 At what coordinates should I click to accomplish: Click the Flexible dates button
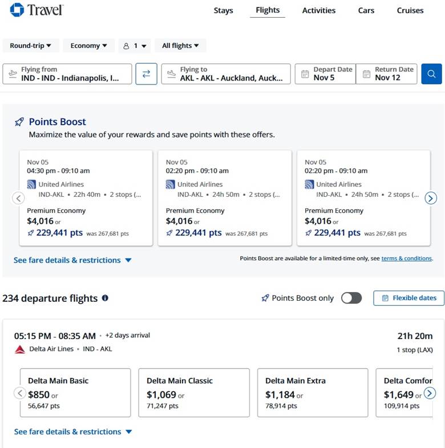pos(408,298)
